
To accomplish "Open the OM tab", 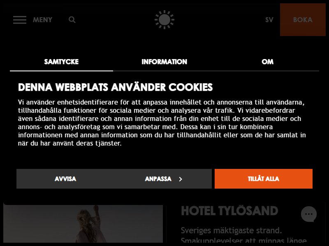I will point(268,62).
